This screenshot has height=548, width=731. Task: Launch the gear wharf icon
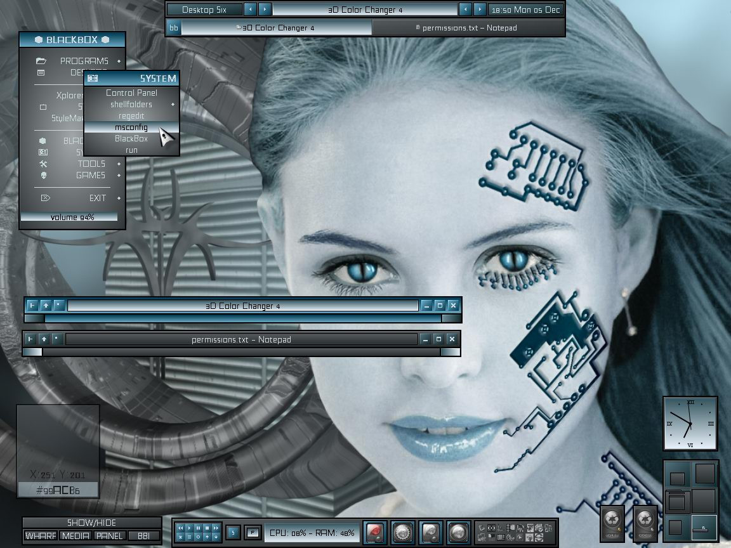click(403, 532)
